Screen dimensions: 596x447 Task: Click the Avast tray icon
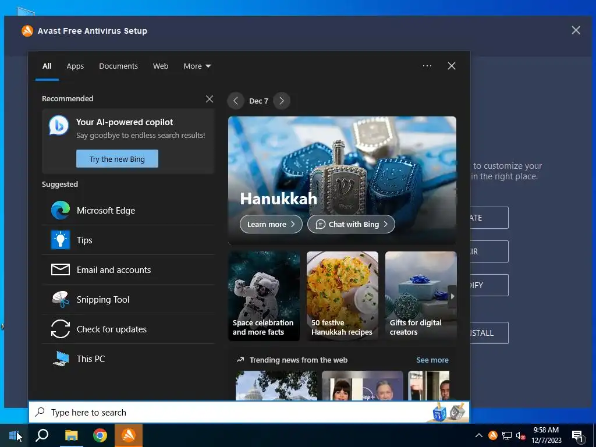coord(493,435)
